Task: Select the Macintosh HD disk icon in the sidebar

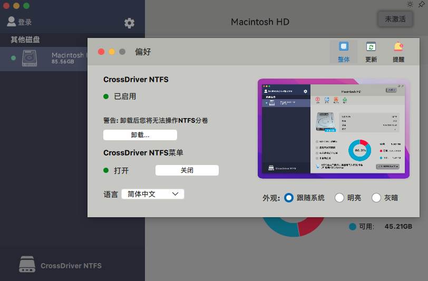Action: (30, 58)
